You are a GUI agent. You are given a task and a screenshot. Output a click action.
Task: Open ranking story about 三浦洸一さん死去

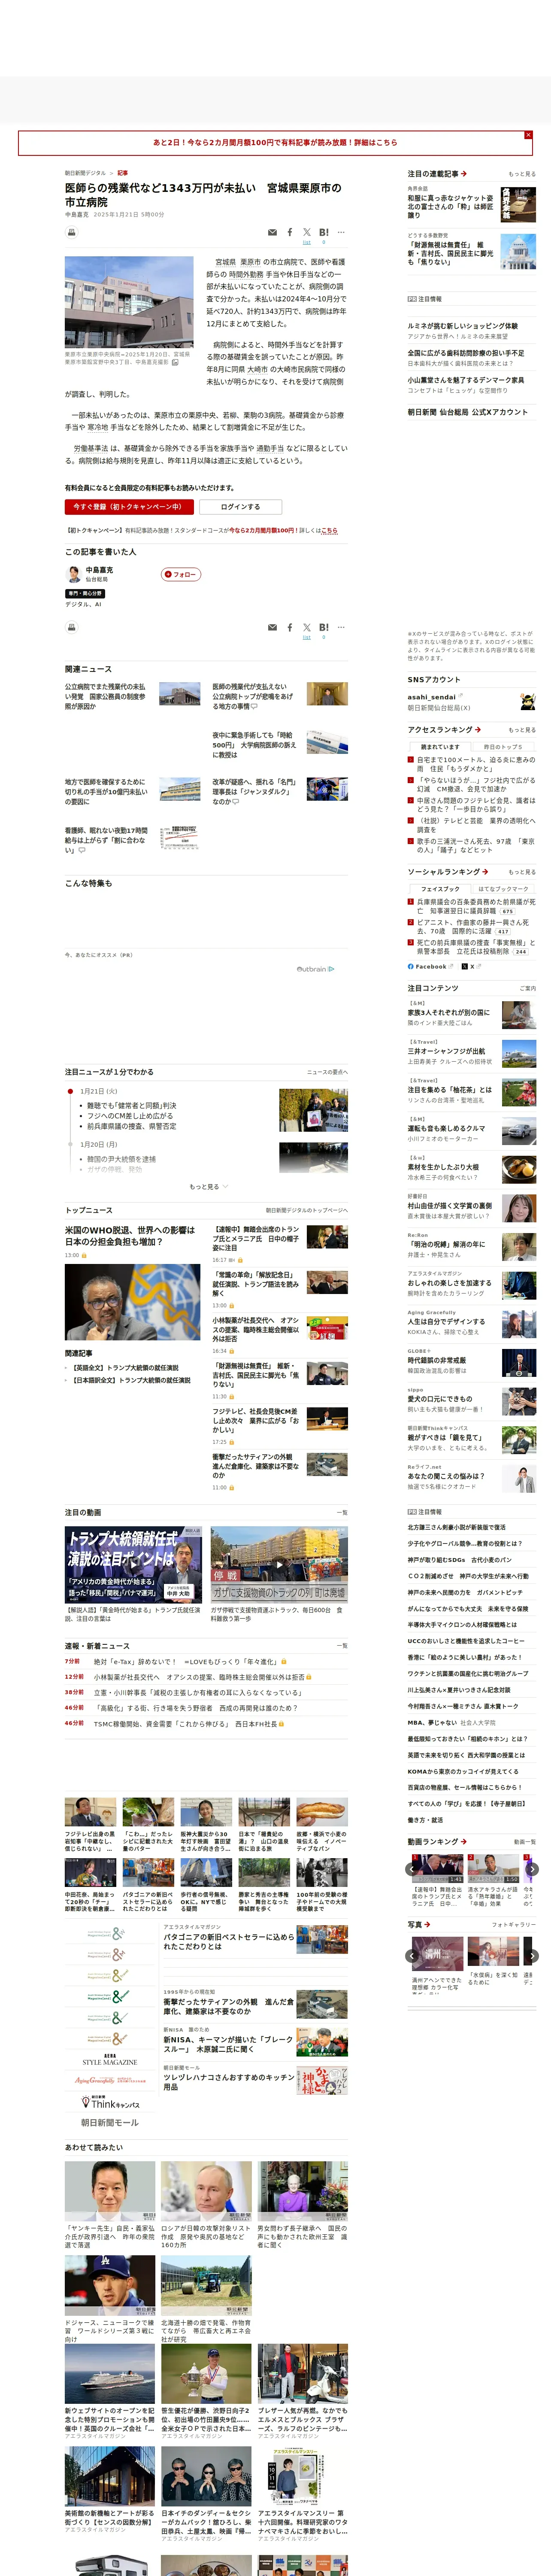(476, 846)
